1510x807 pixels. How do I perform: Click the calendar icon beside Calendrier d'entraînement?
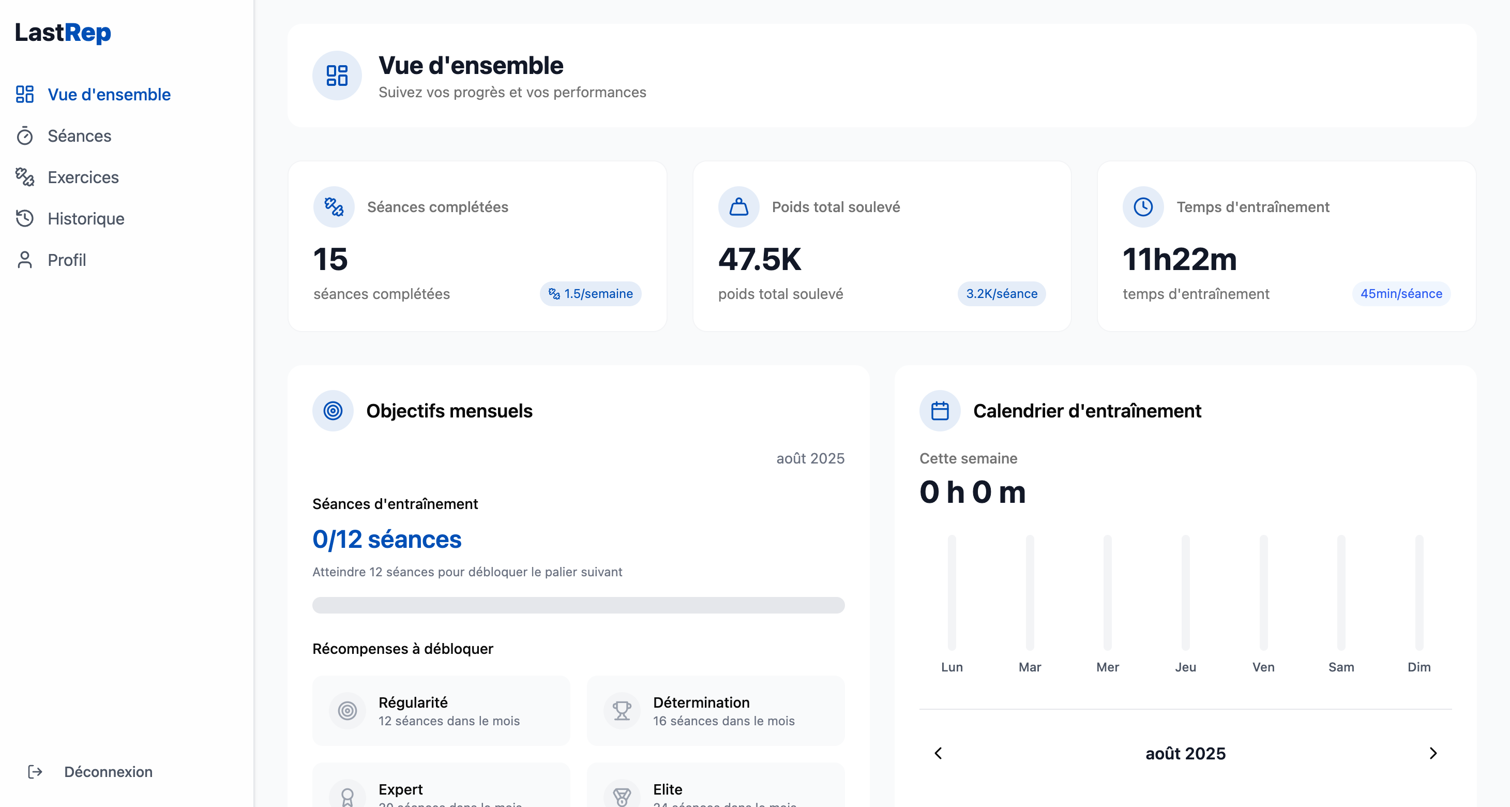(x=940, y=411)
